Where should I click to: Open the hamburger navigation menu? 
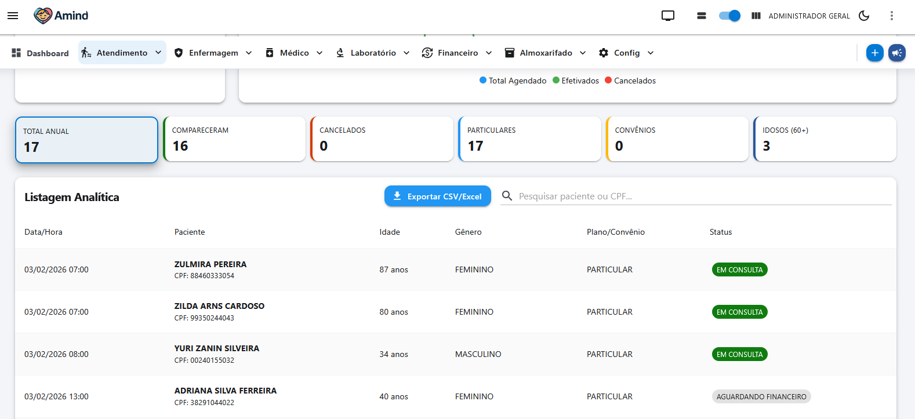click(x=13, y=16)
